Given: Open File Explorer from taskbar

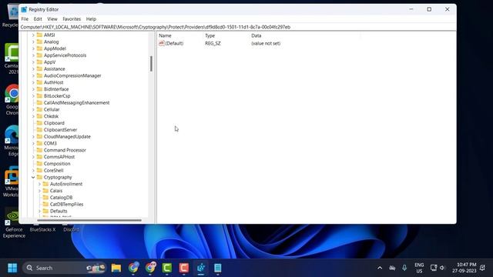Looking at the screenshot, I should point(116,268).
